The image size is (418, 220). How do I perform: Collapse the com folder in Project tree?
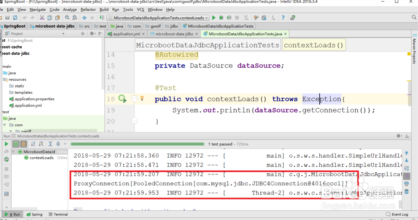[x=5, y=125]
